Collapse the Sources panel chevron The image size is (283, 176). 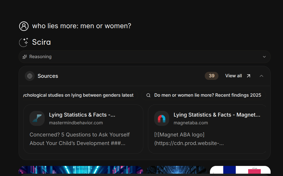tap(261, 76)
